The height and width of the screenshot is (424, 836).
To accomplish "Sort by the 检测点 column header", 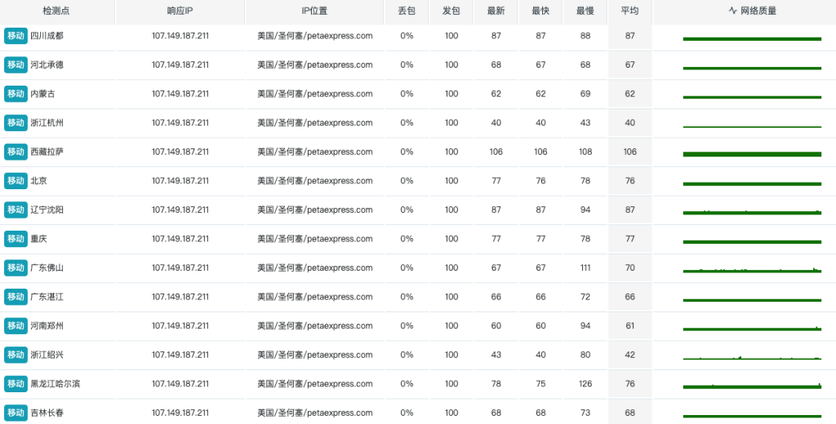I will click(x=56, y=11).
